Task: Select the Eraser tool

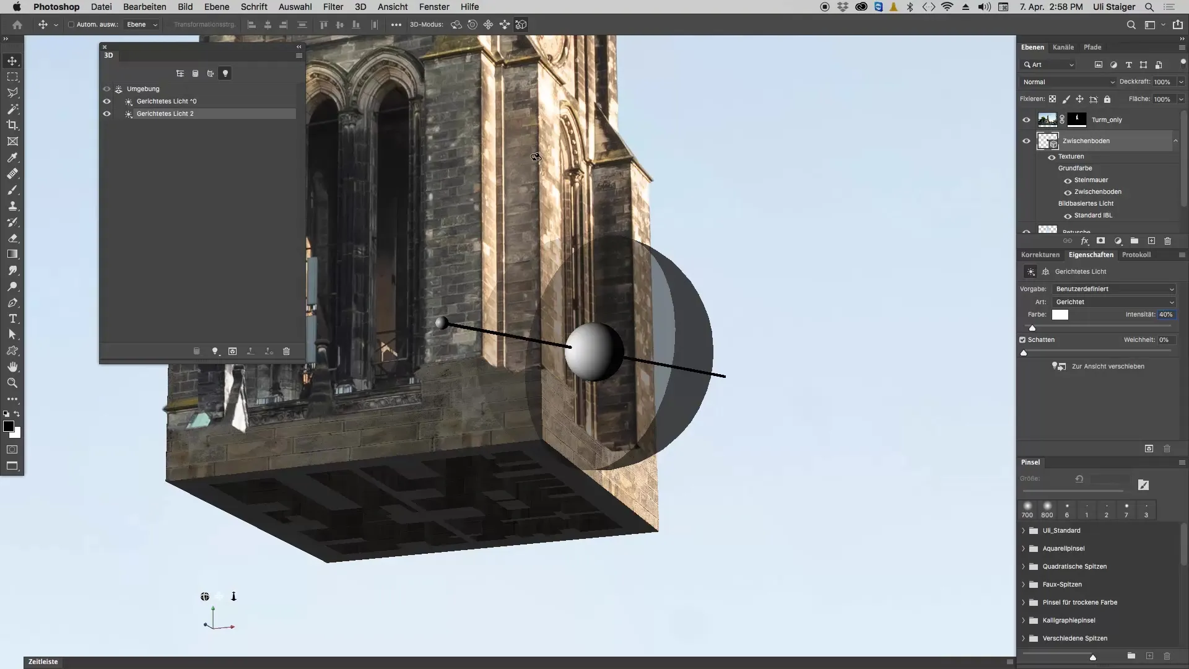Action: click(12, 238)
